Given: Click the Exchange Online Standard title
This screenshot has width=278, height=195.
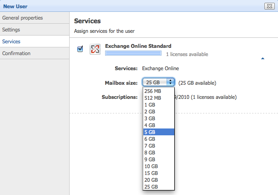Looking at the screenshot, I should pos(138,46).
